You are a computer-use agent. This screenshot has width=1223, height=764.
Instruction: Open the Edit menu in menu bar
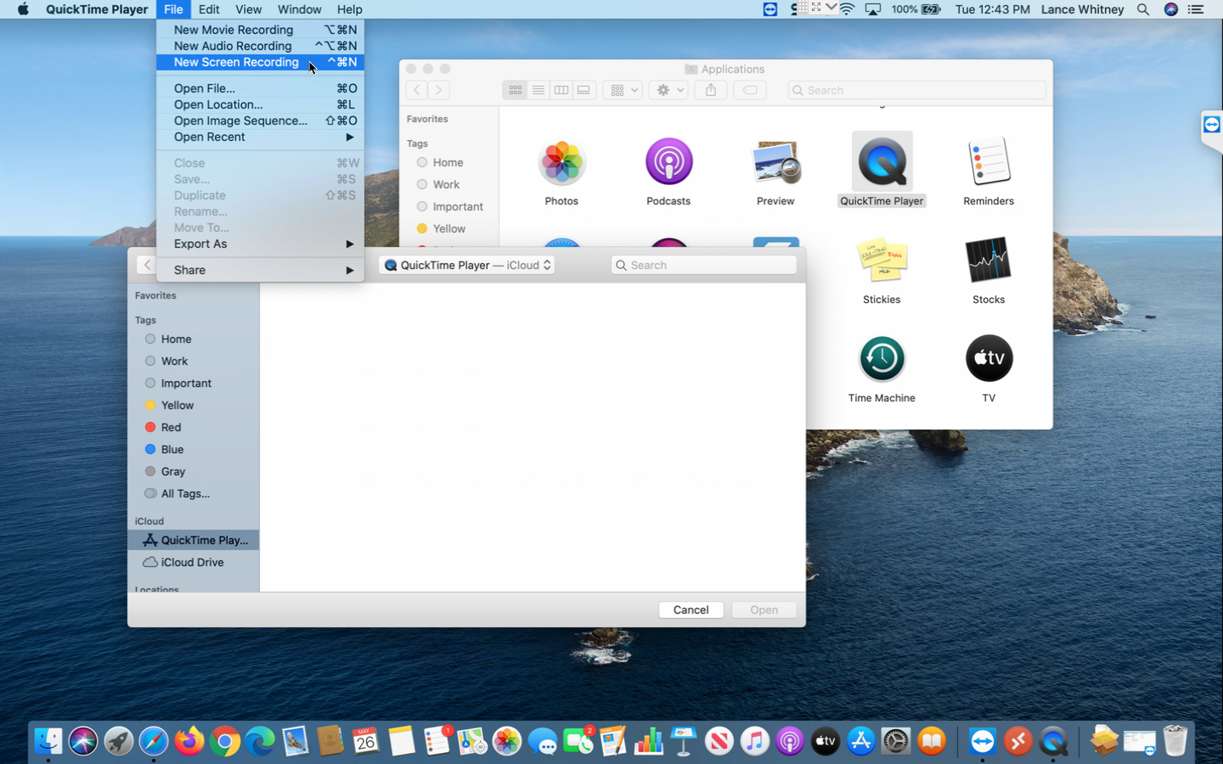click(208, 9)
